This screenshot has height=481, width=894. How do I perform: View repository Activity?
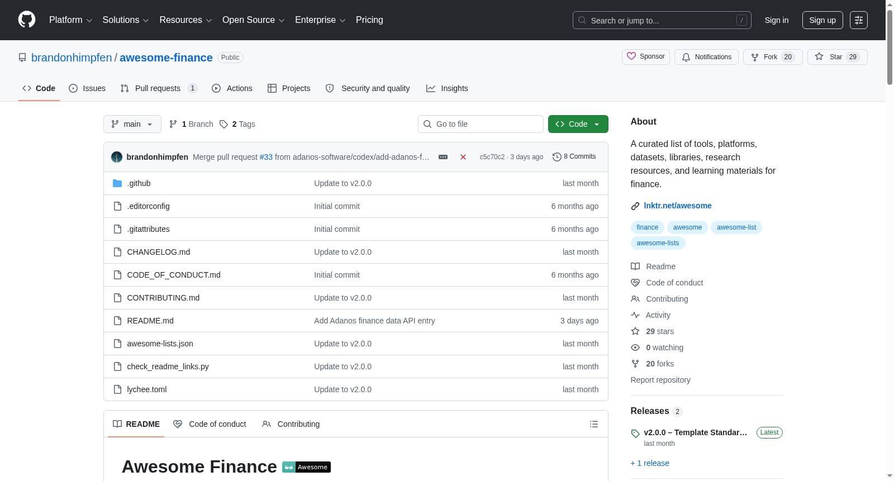[x=658, y=315]
